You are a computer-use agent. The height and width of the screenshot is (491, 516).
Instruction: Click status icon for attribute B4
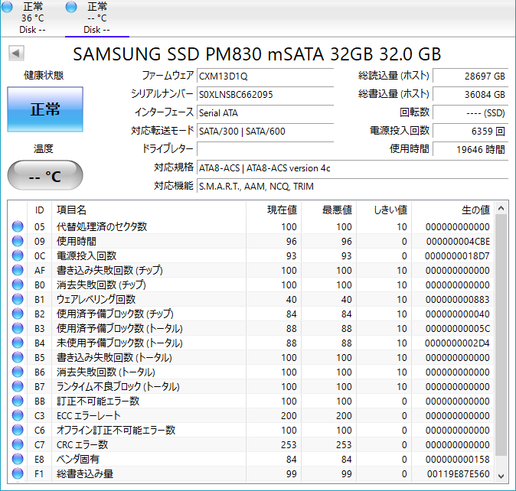coord(18,343)
